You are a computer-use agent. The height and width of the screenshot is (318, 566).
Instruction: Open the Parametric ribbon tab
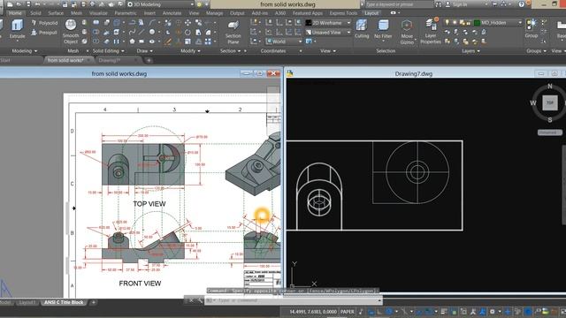click(x=126, y=13)
